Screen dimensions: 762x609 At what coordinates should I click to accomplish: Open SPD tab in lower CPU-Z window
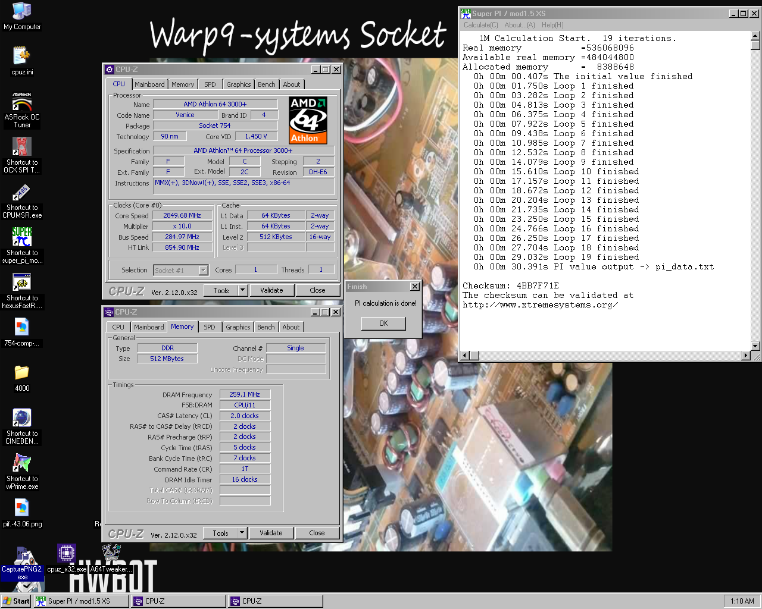(x=210, y=327)
